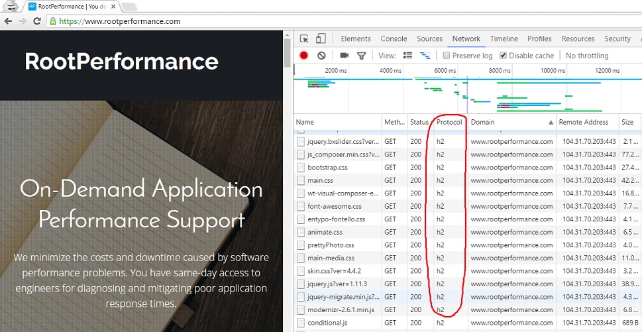Click the Domain column sort arrow

click(x=551, y=123)
